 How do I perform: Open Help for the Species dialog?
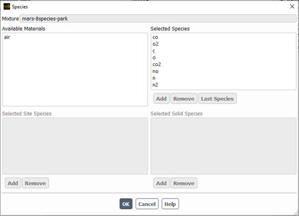[170, 204]
